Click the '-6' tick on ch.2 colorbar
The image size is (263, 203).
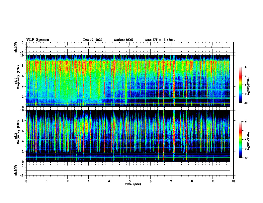coord(245,122)
